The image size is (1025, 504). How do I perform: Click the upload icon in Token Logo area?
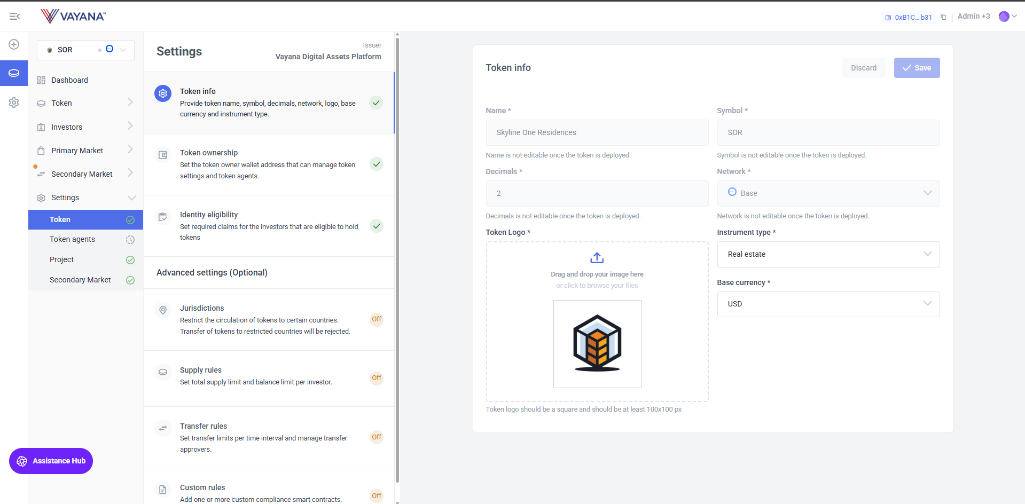pyautogui.click(x=597, y=258)
